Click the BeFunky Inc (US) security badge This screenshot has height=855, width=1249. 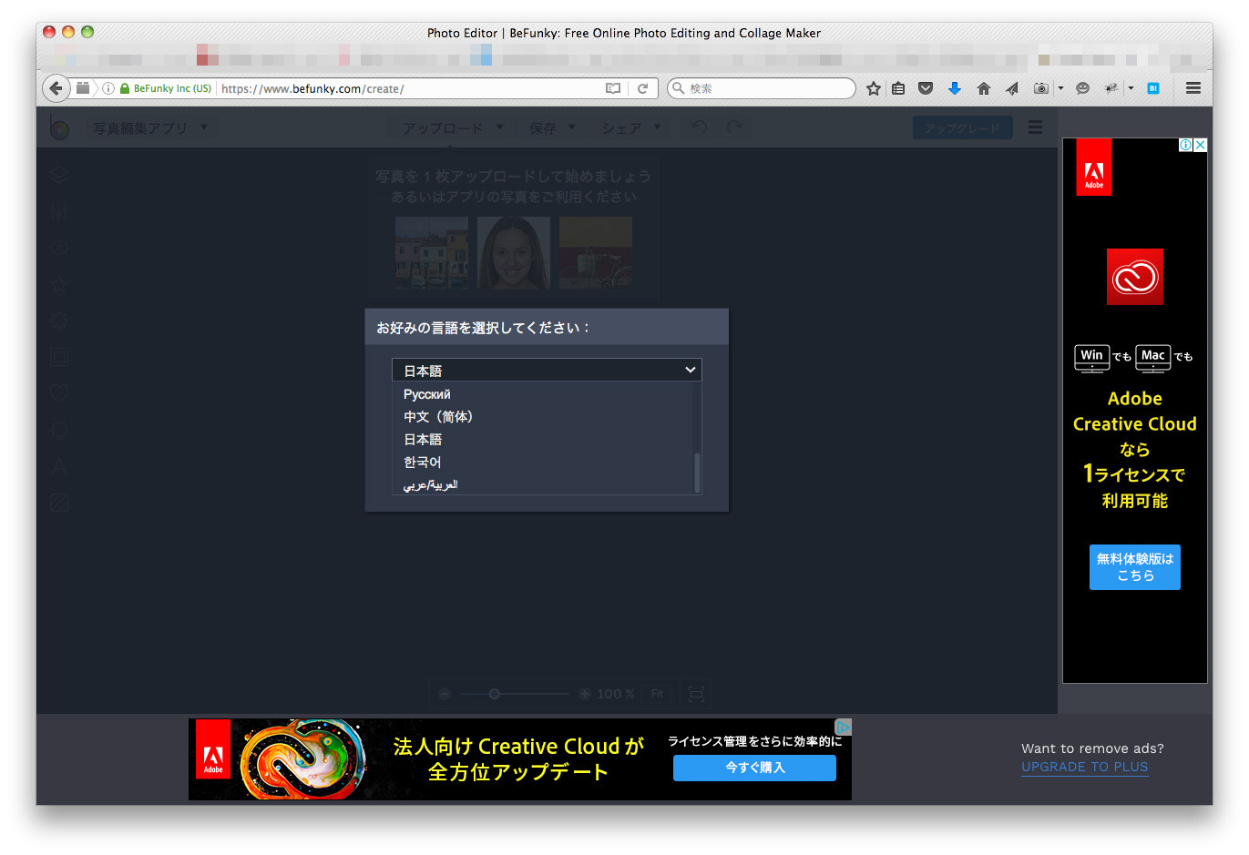[166, 88]
